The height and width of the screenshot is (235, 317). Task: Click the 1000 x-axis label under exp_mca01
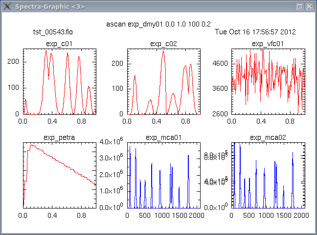[x=162, y=215]
